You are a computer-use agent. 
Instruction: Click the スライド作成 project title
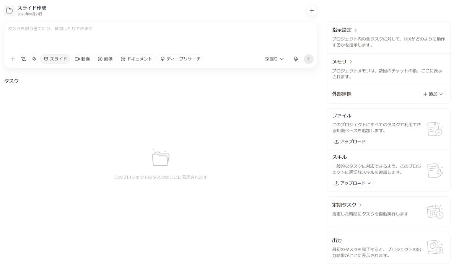(x=32, y=8)
